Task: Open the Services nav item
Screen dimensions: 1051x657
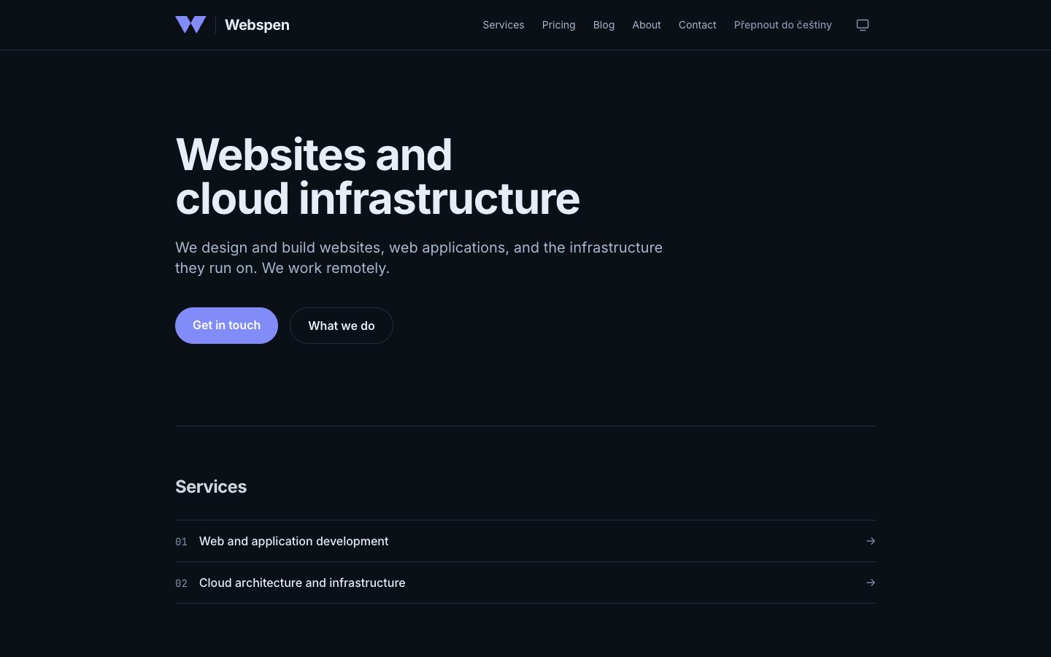Action: 504,25
